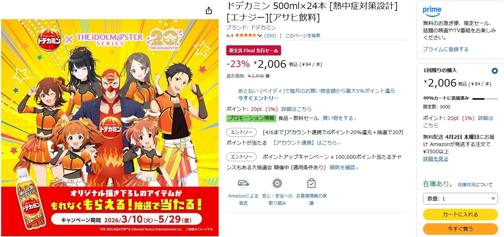Open the 350 reviews count link
The image size is (504, 237).
270,36
